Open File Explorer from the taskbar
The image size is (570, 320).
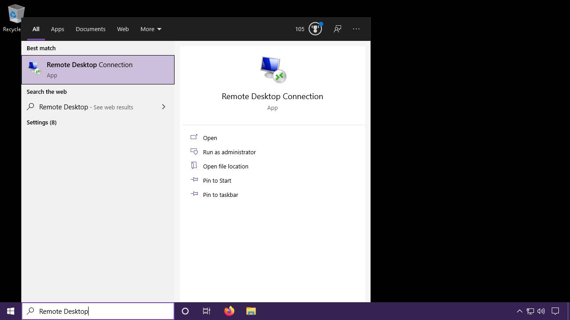(x=251, y=311)
